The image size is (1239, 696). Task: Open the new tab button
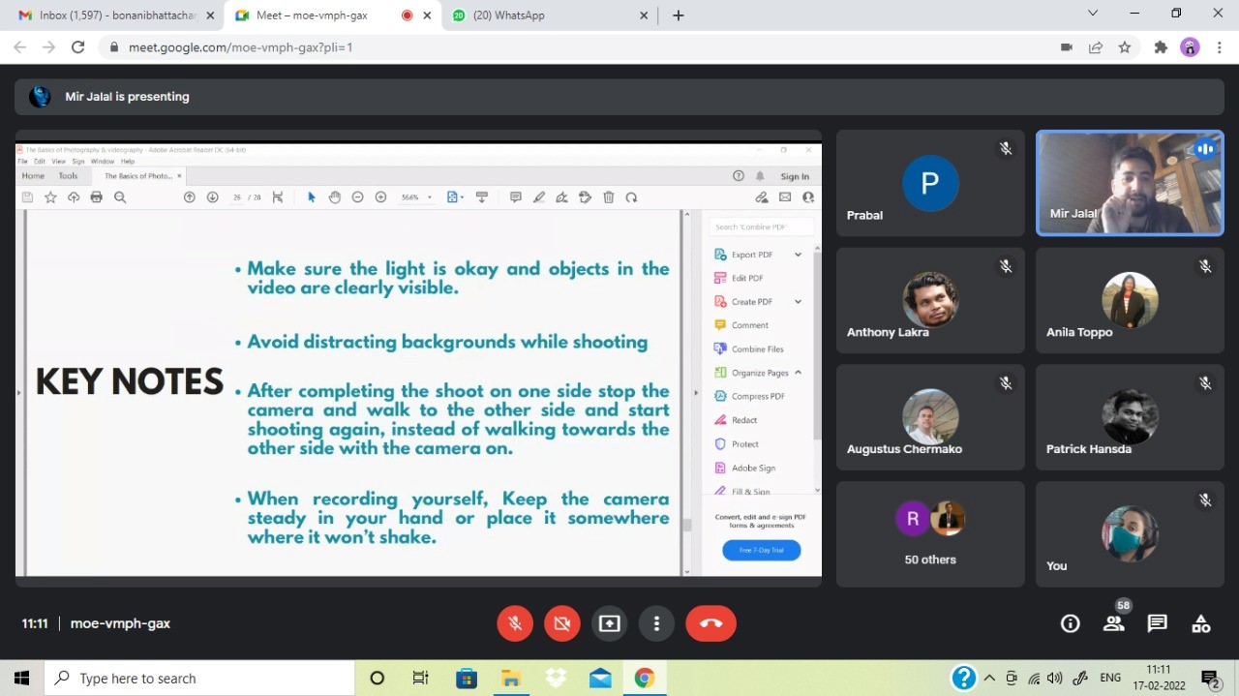tap(679, 15)
